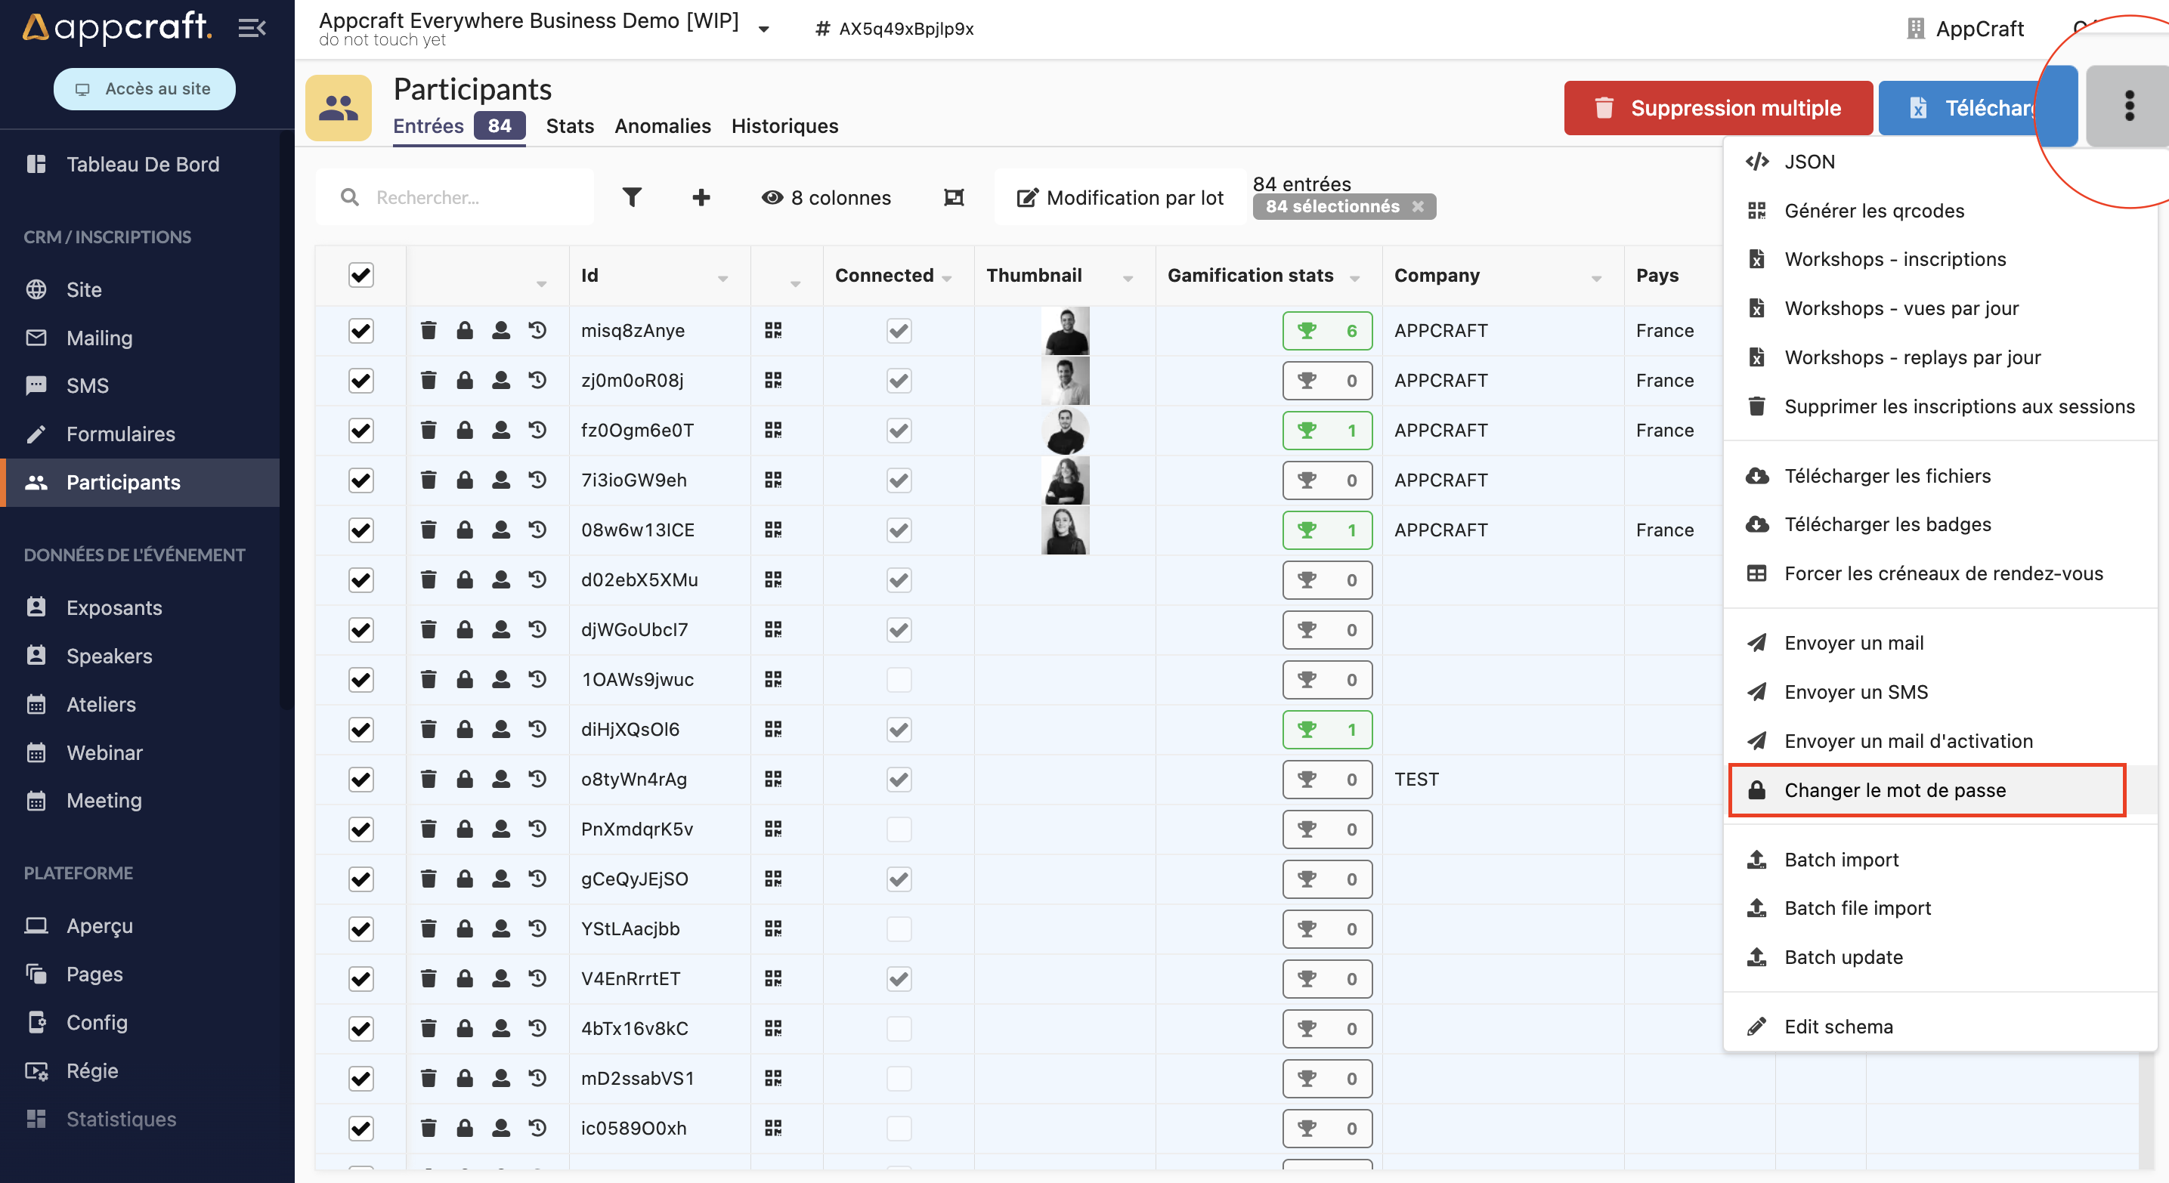
Task: Click the Modification par lot button
Action: coord(1119,198)
